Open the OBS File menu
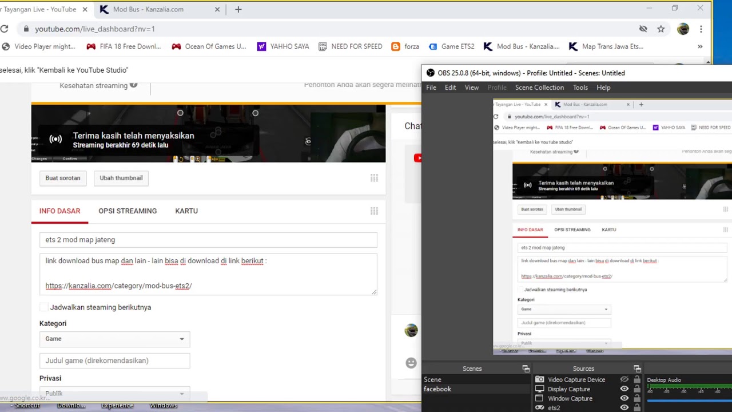 (431, 88)
